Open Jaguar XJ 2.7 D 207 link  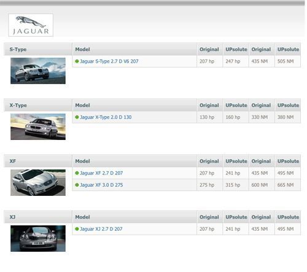click(101, 229)
